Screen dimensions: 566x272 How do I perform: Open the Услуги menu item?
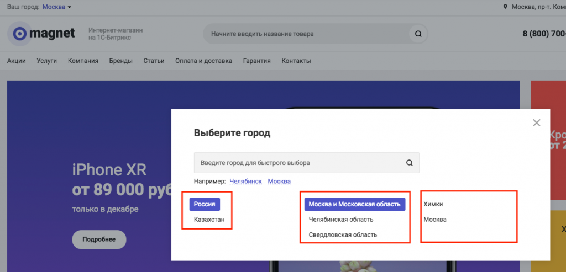pos(47,61)
